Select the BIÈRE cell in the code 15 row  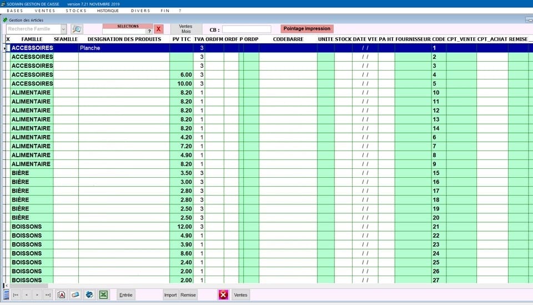[32, 173]
